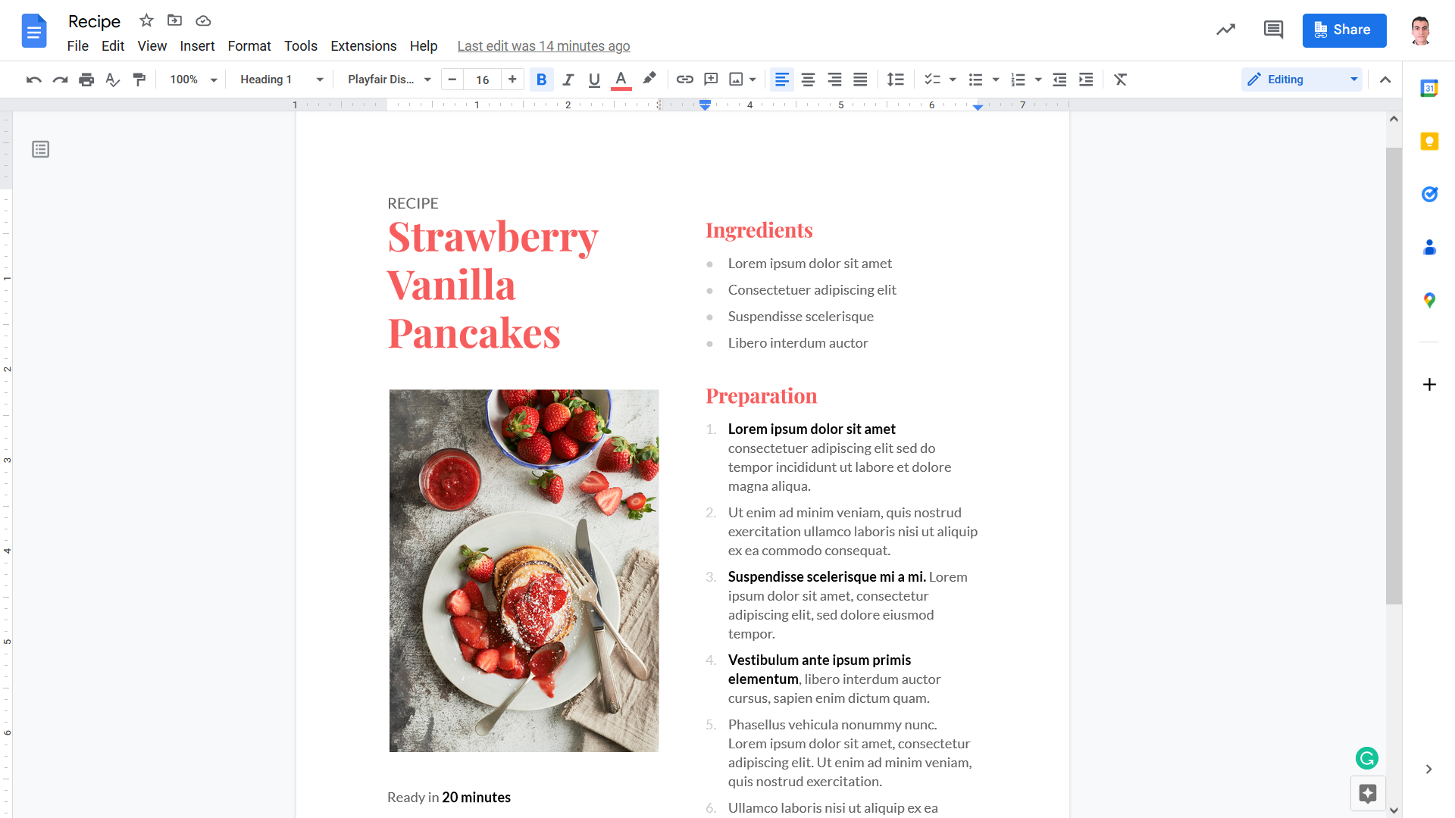The width and height of the screenshot is (1455, 818).
Task: Click the undo icon
Action: point(33,80)
